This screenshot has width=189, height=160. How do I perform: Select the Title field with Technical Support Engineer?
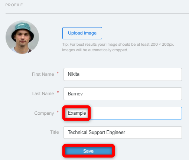[123, 133]
